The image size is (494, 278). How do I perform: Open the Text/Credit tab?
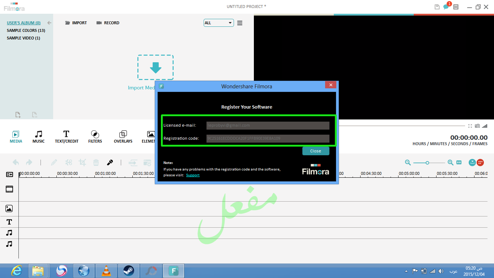67,137
